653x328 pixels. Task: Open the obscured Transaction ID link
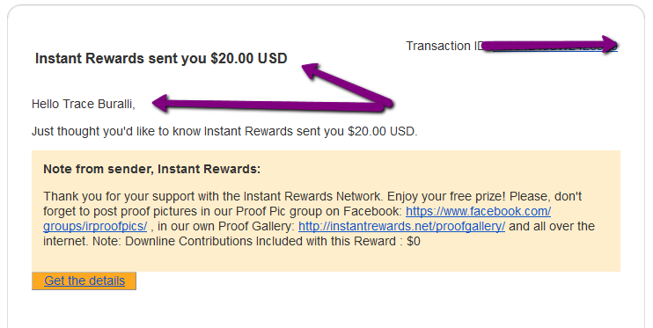554,47
